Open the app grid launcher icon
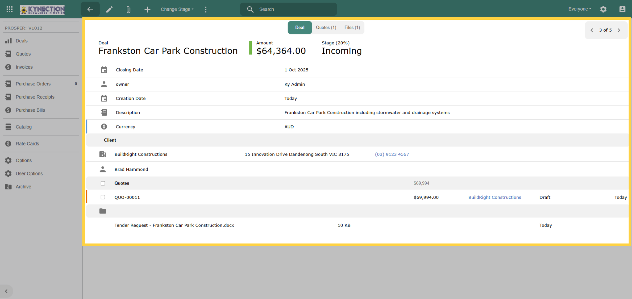The image size is (632, 299). coord(9,9)
